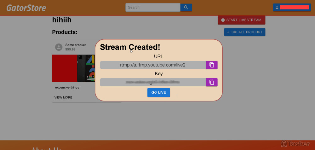This screenshot has height=150, width=315.
Task: Focus the Search input field
Action: 153,8
